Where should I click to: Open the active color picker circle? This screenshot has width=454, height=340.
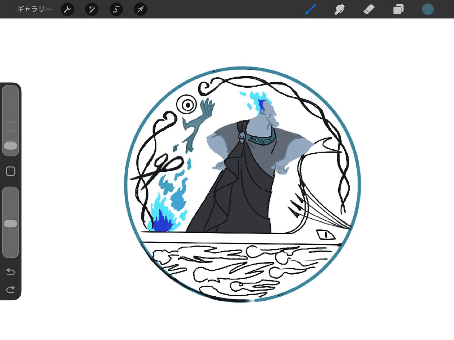[428, 9]
